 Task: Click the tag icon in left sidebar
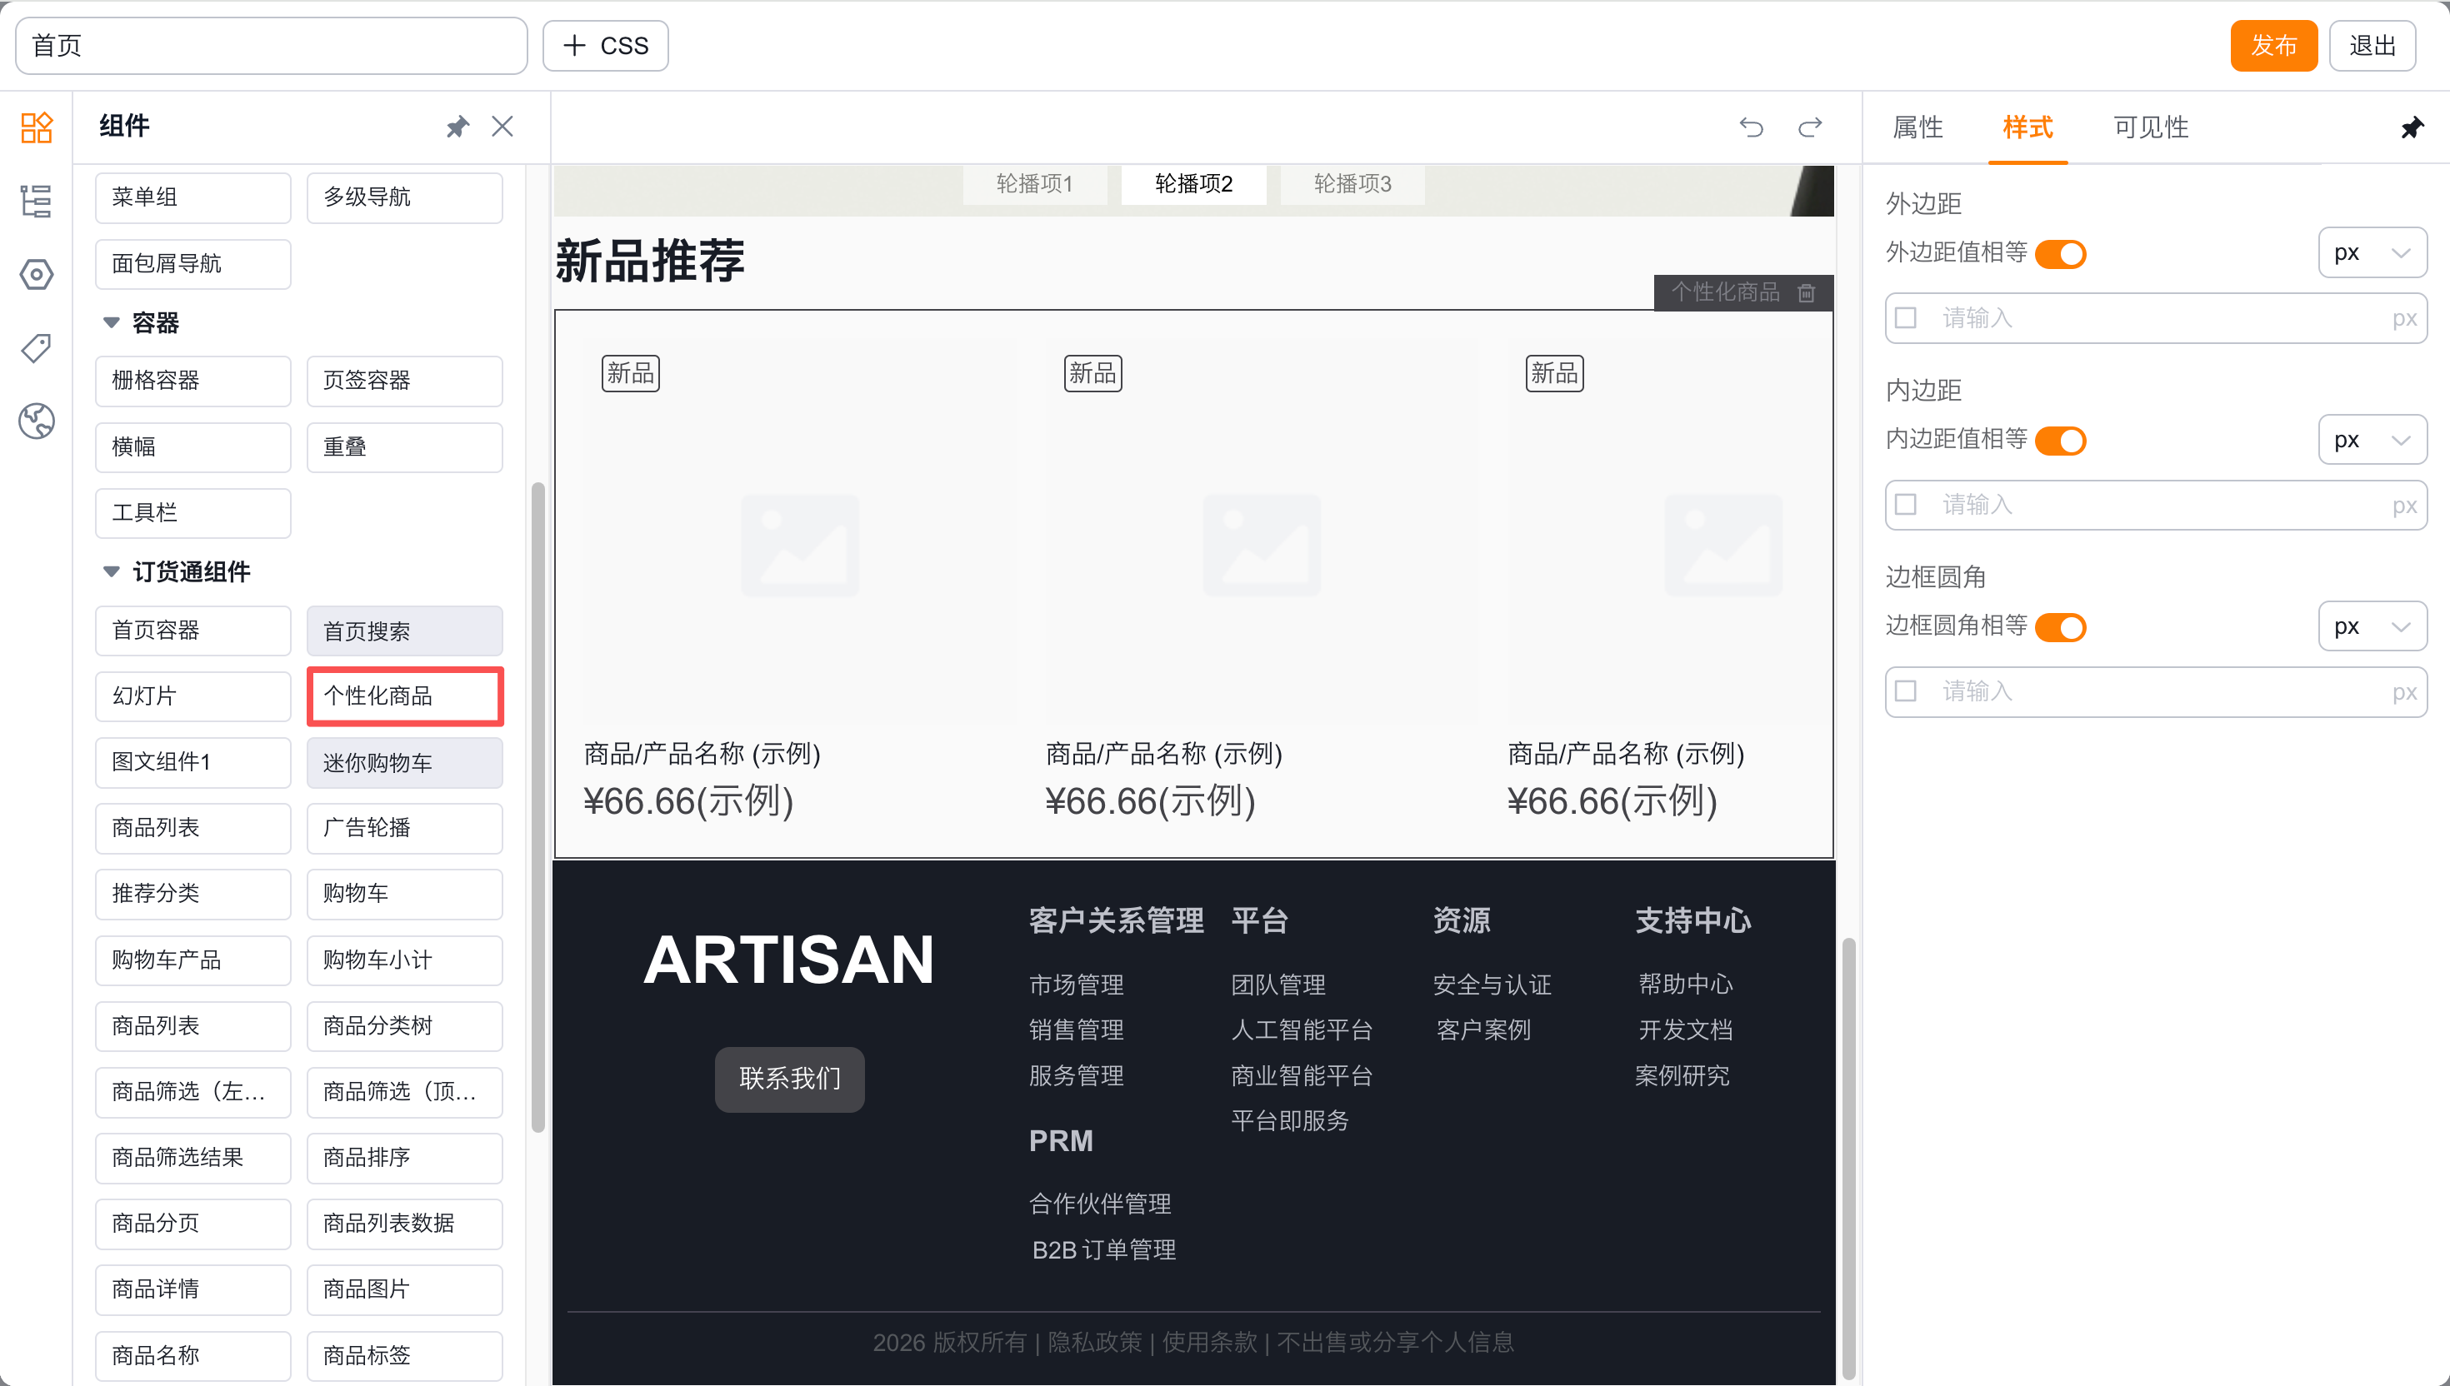point(36,347)
